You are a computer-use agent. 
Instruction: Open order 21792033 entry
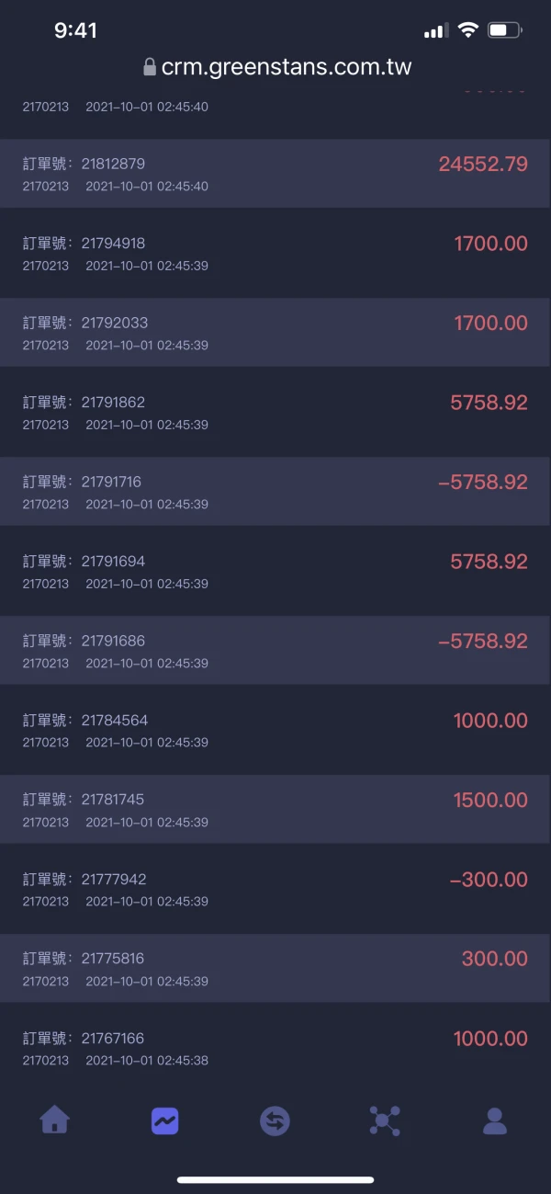point(275,332)
